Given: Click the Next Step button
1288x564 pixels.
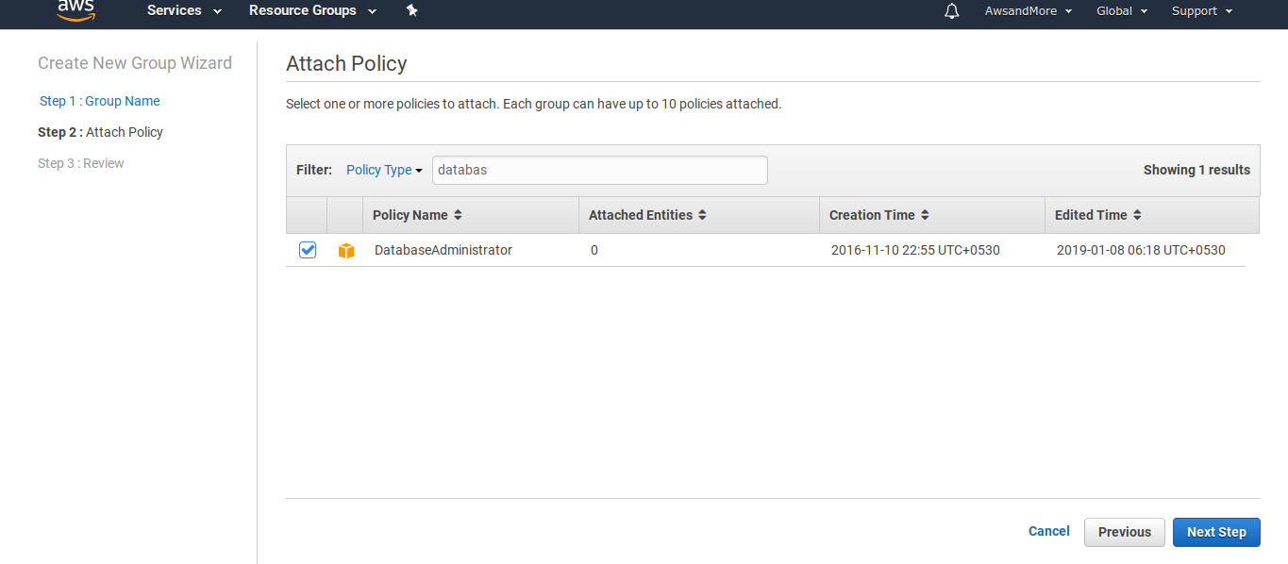Looking at the screenshot, I should 1216,532.
